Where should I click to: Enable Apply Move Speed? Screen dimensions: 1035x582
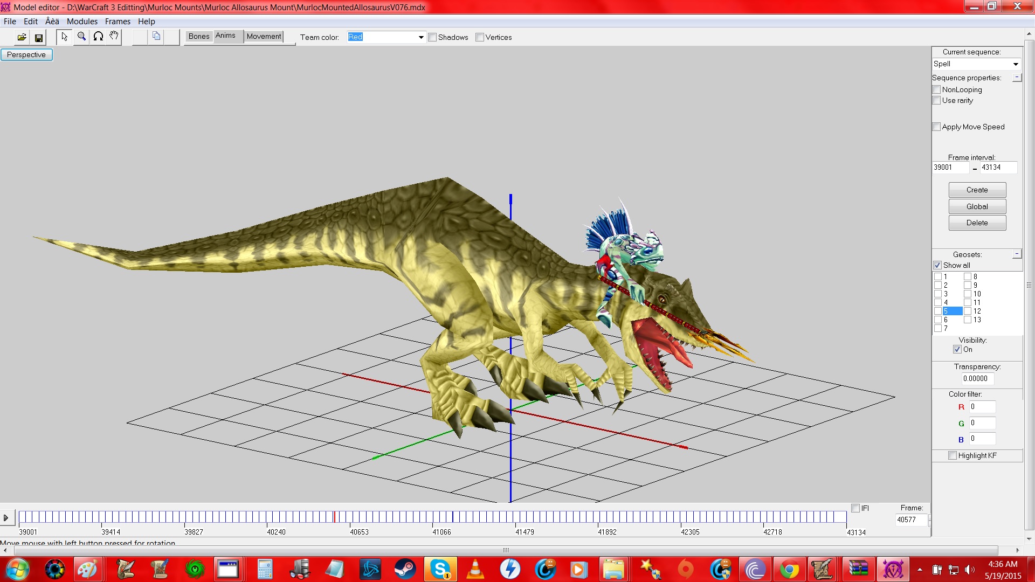pos(937,127)
